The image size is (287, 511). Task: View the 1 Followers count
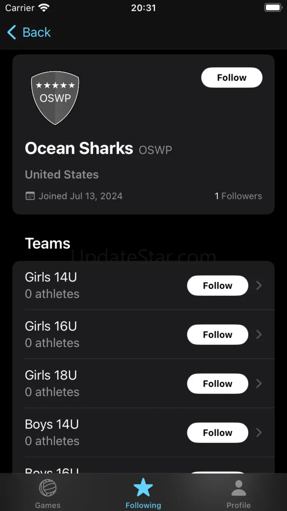point(238,196)
